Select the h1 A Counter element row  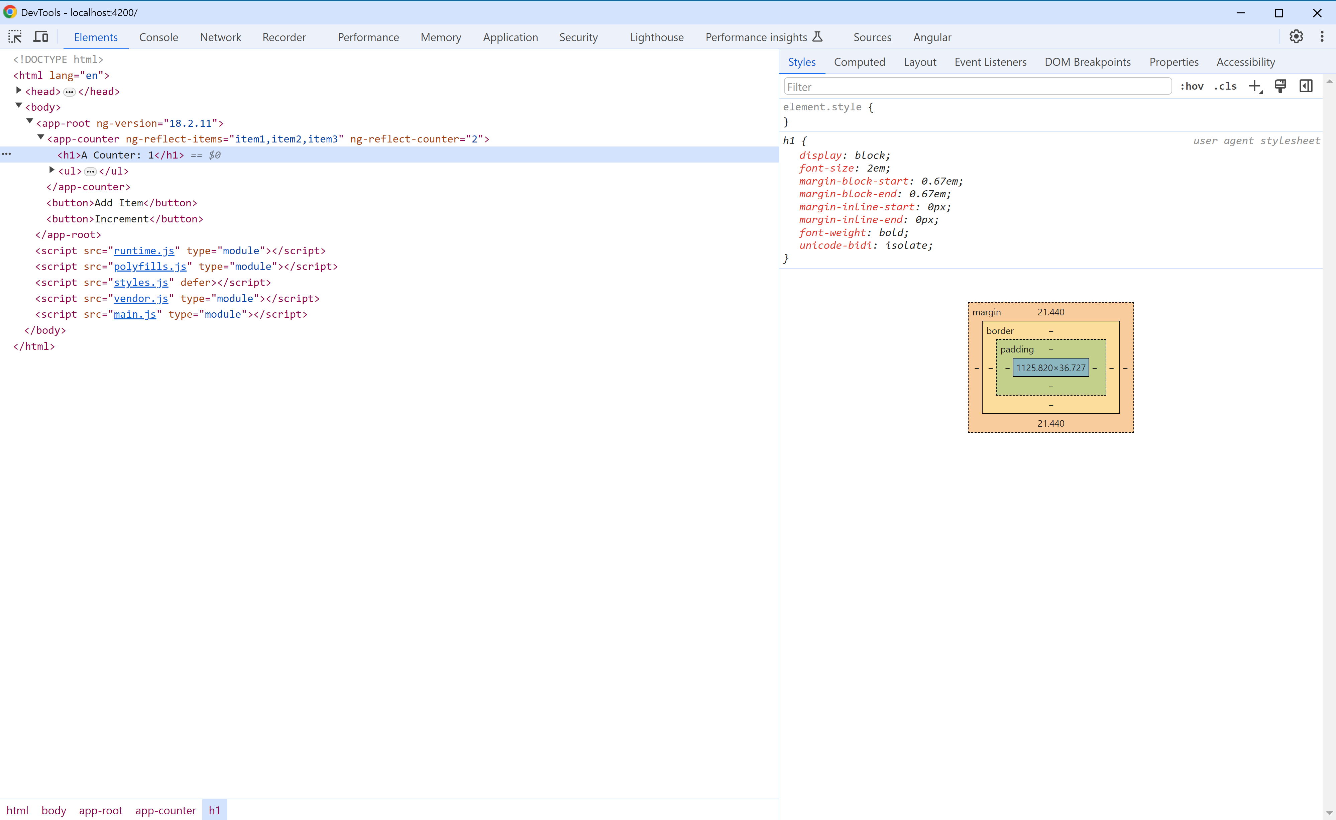pyautogui.click(x=389, y=155)
